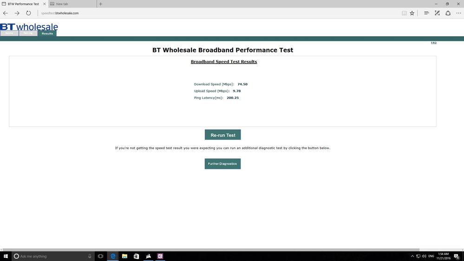Image resolution: width=464 pixels, height=261 pixels.
Task: Make a Web Note with the pen icon
Action: [x=437, y=13]
